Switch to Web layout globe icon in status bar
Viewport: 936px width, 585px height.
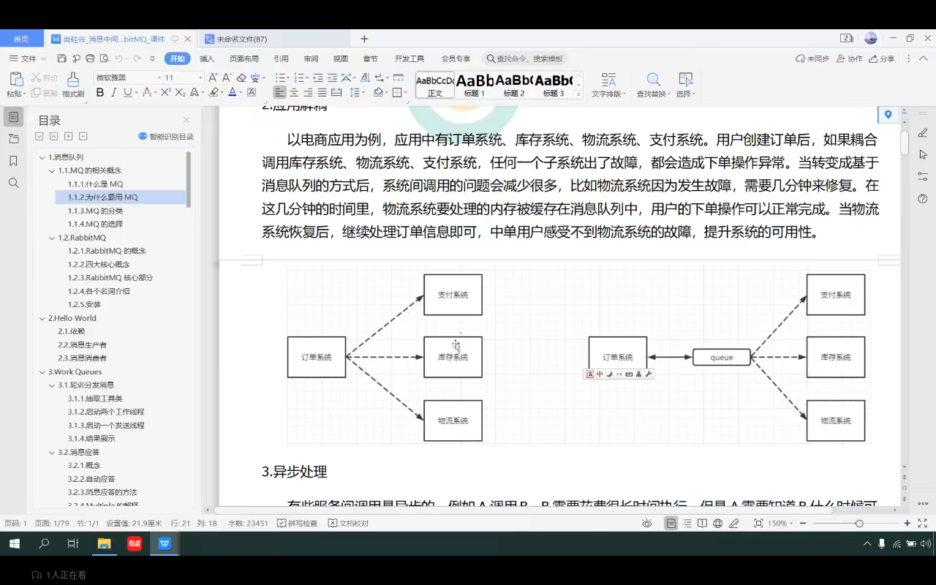coord(718,524)
